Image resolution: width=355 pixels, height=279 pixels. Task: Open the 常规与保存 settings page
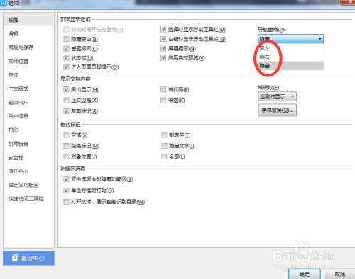coord(21,47)
